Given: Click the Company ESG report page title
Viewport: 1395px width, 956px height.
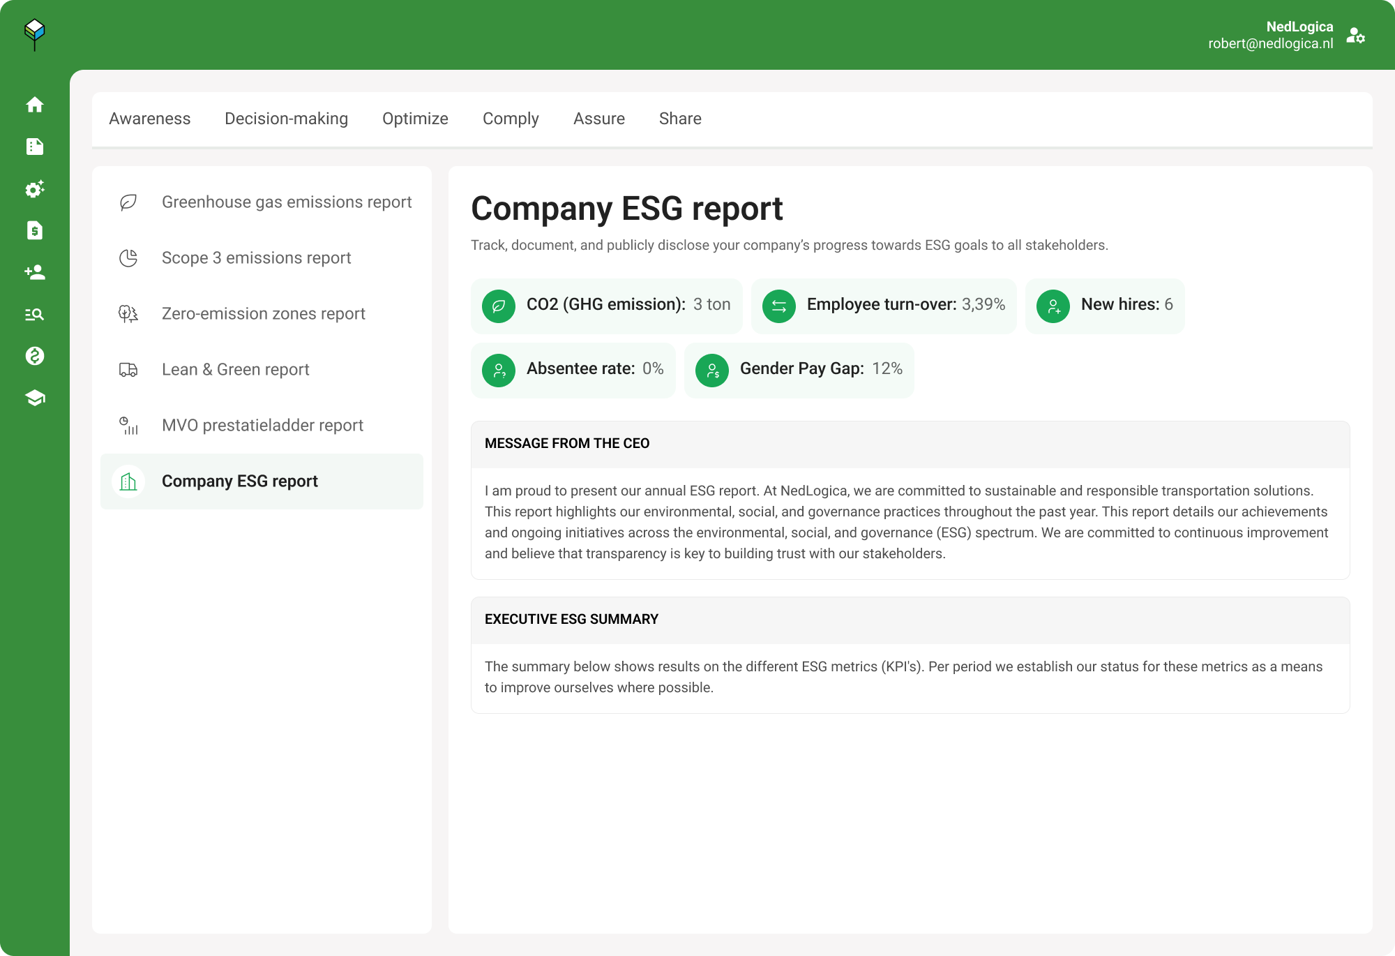Looking at the screenshot, I should point(626,209).
